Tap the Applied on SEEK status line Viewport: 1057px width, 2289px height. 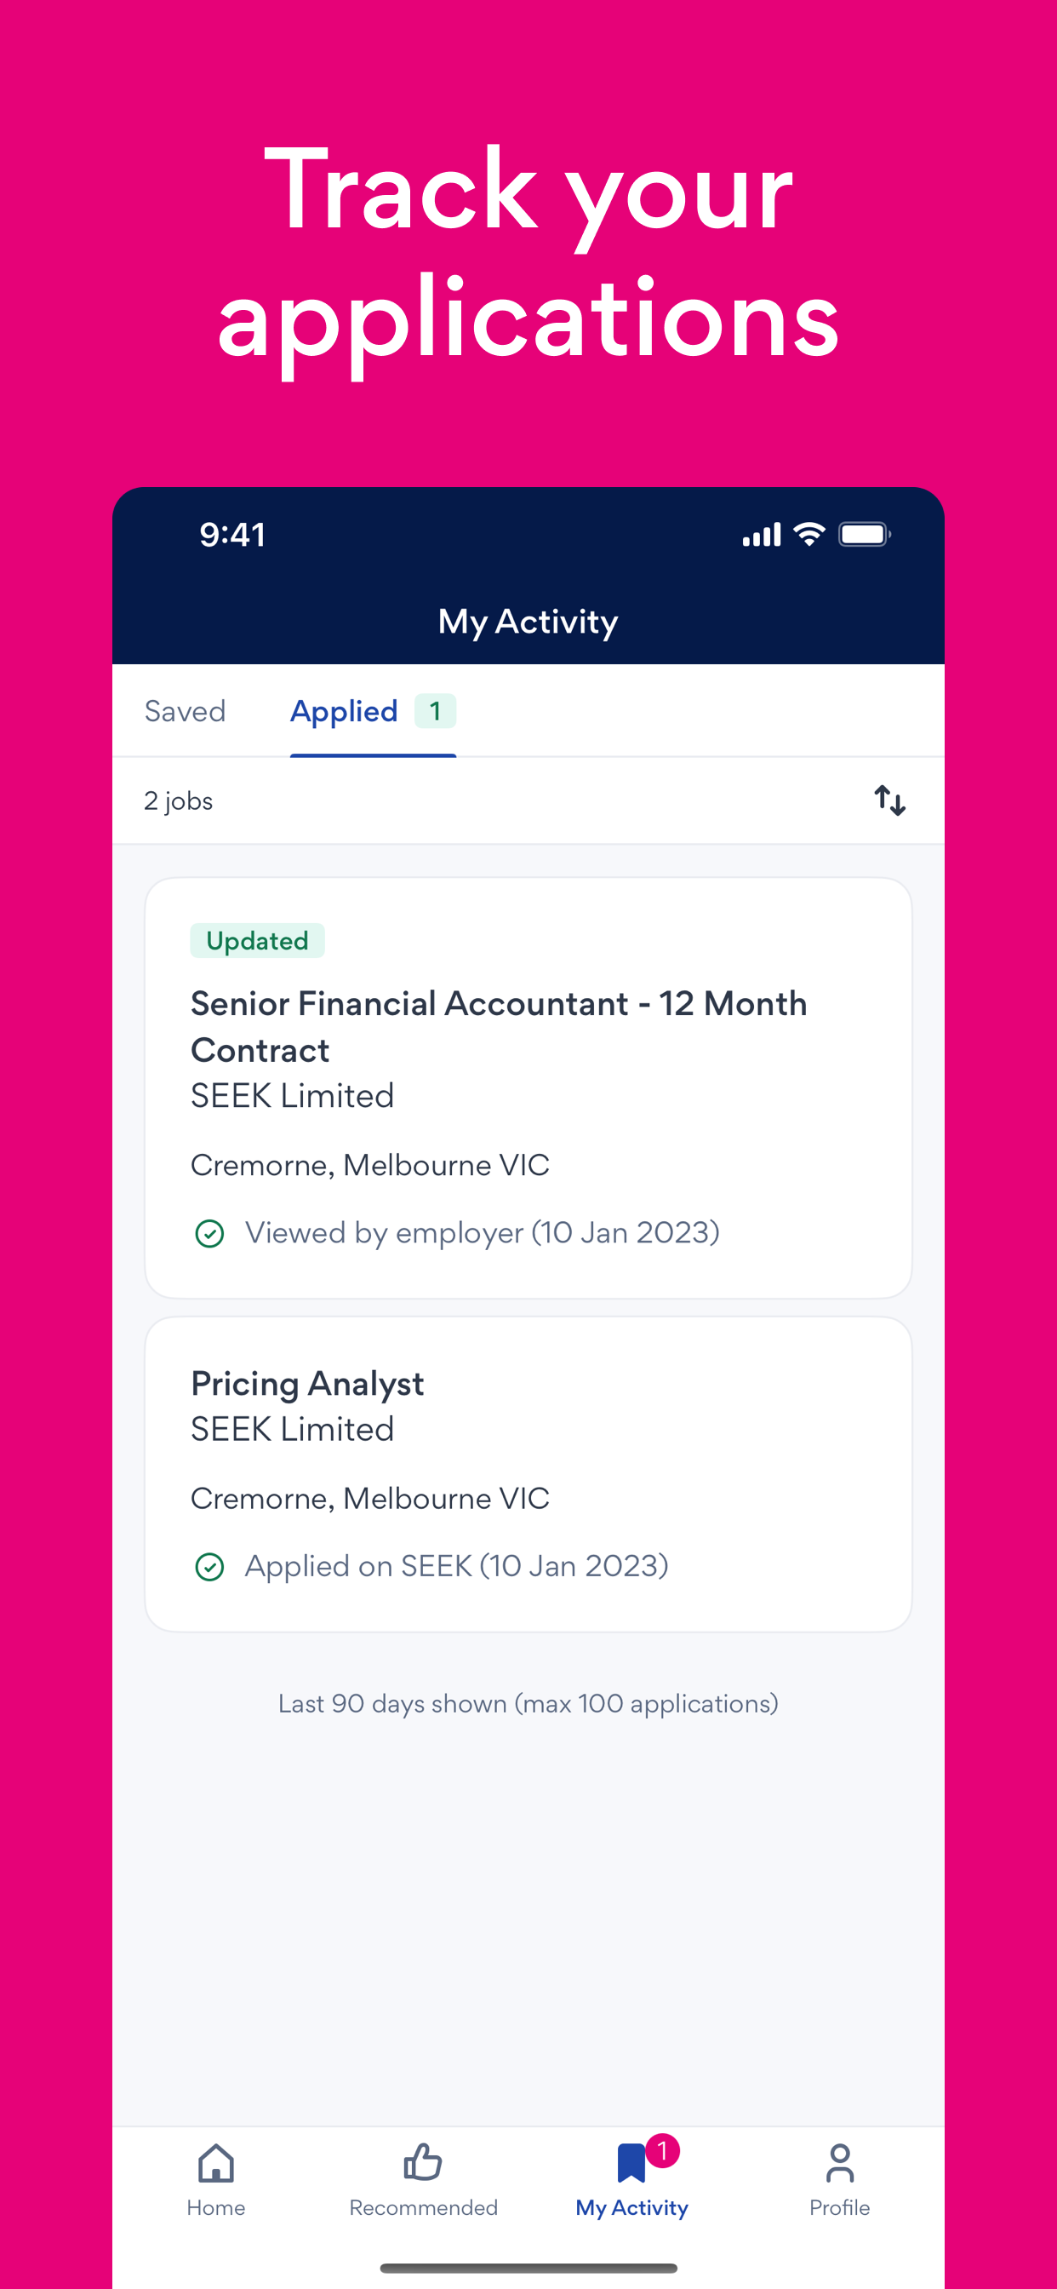pos(456,1566)
